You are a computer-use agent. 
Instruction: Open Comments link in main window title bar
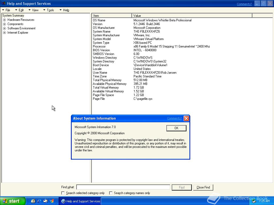coord(244,4)
